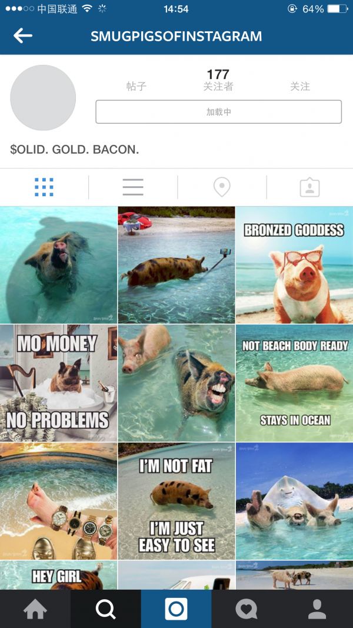Screen dimensions: 353x628
Task: Open the photo map location tab
Action: coord(222,187)
